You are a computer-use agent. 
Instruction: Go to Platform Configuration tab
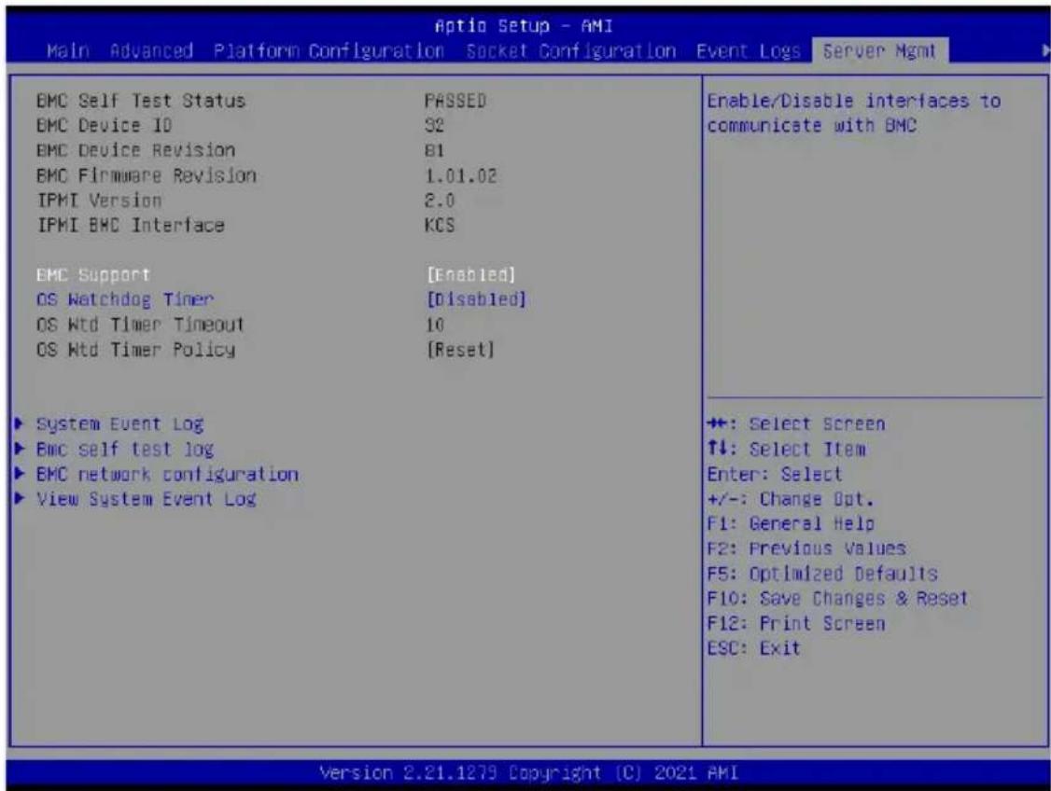click(x=329, y=51)
